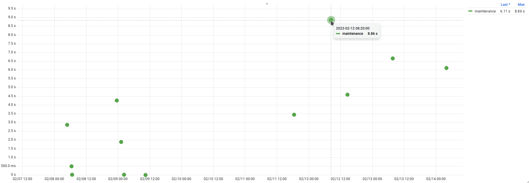Open the green maintenance legend color swatch
Viewport: 529px width, 183px height.
[470, 11]
